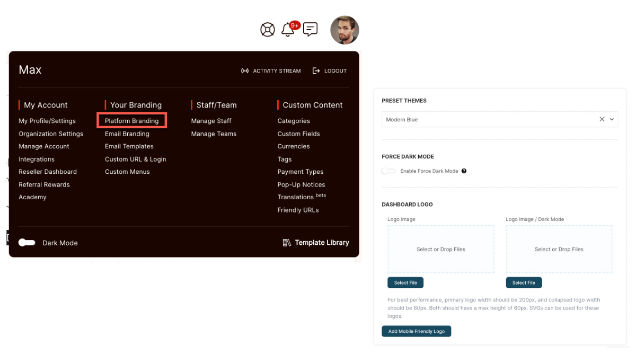Screen dimensions: 636x363
Task: Open the Template Library
Action: [316, 243]
